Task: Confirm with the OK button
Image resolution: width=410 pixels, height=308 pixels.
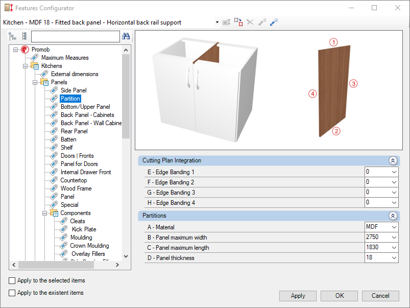Action: pos(339,296)
